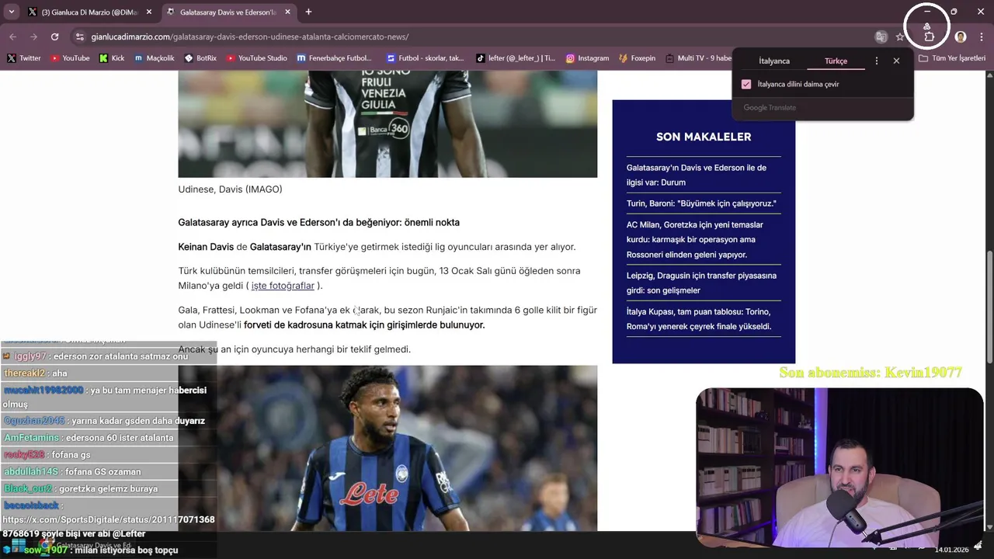Image resolution: width=994 pixels, height=559 pixels.
Task: Close the Galatasaray Davis ve Ederson tab
Action: [x=288, y=12]
